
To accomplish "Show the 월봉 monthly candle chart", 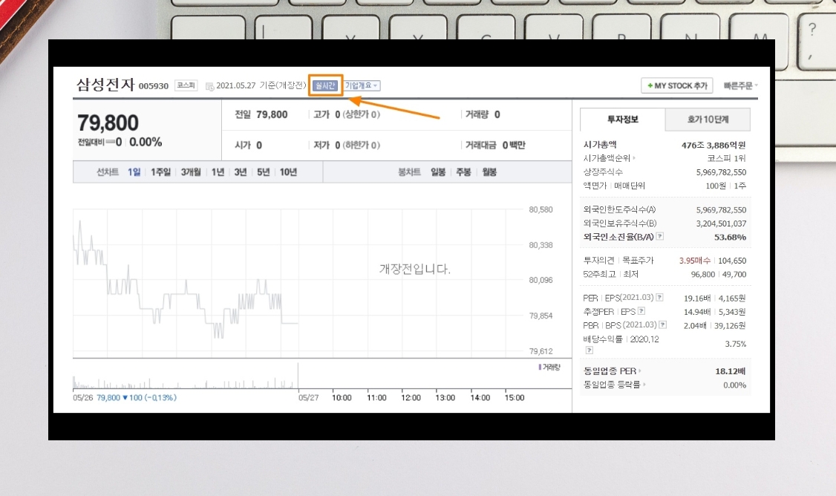I will click(489, 172).
